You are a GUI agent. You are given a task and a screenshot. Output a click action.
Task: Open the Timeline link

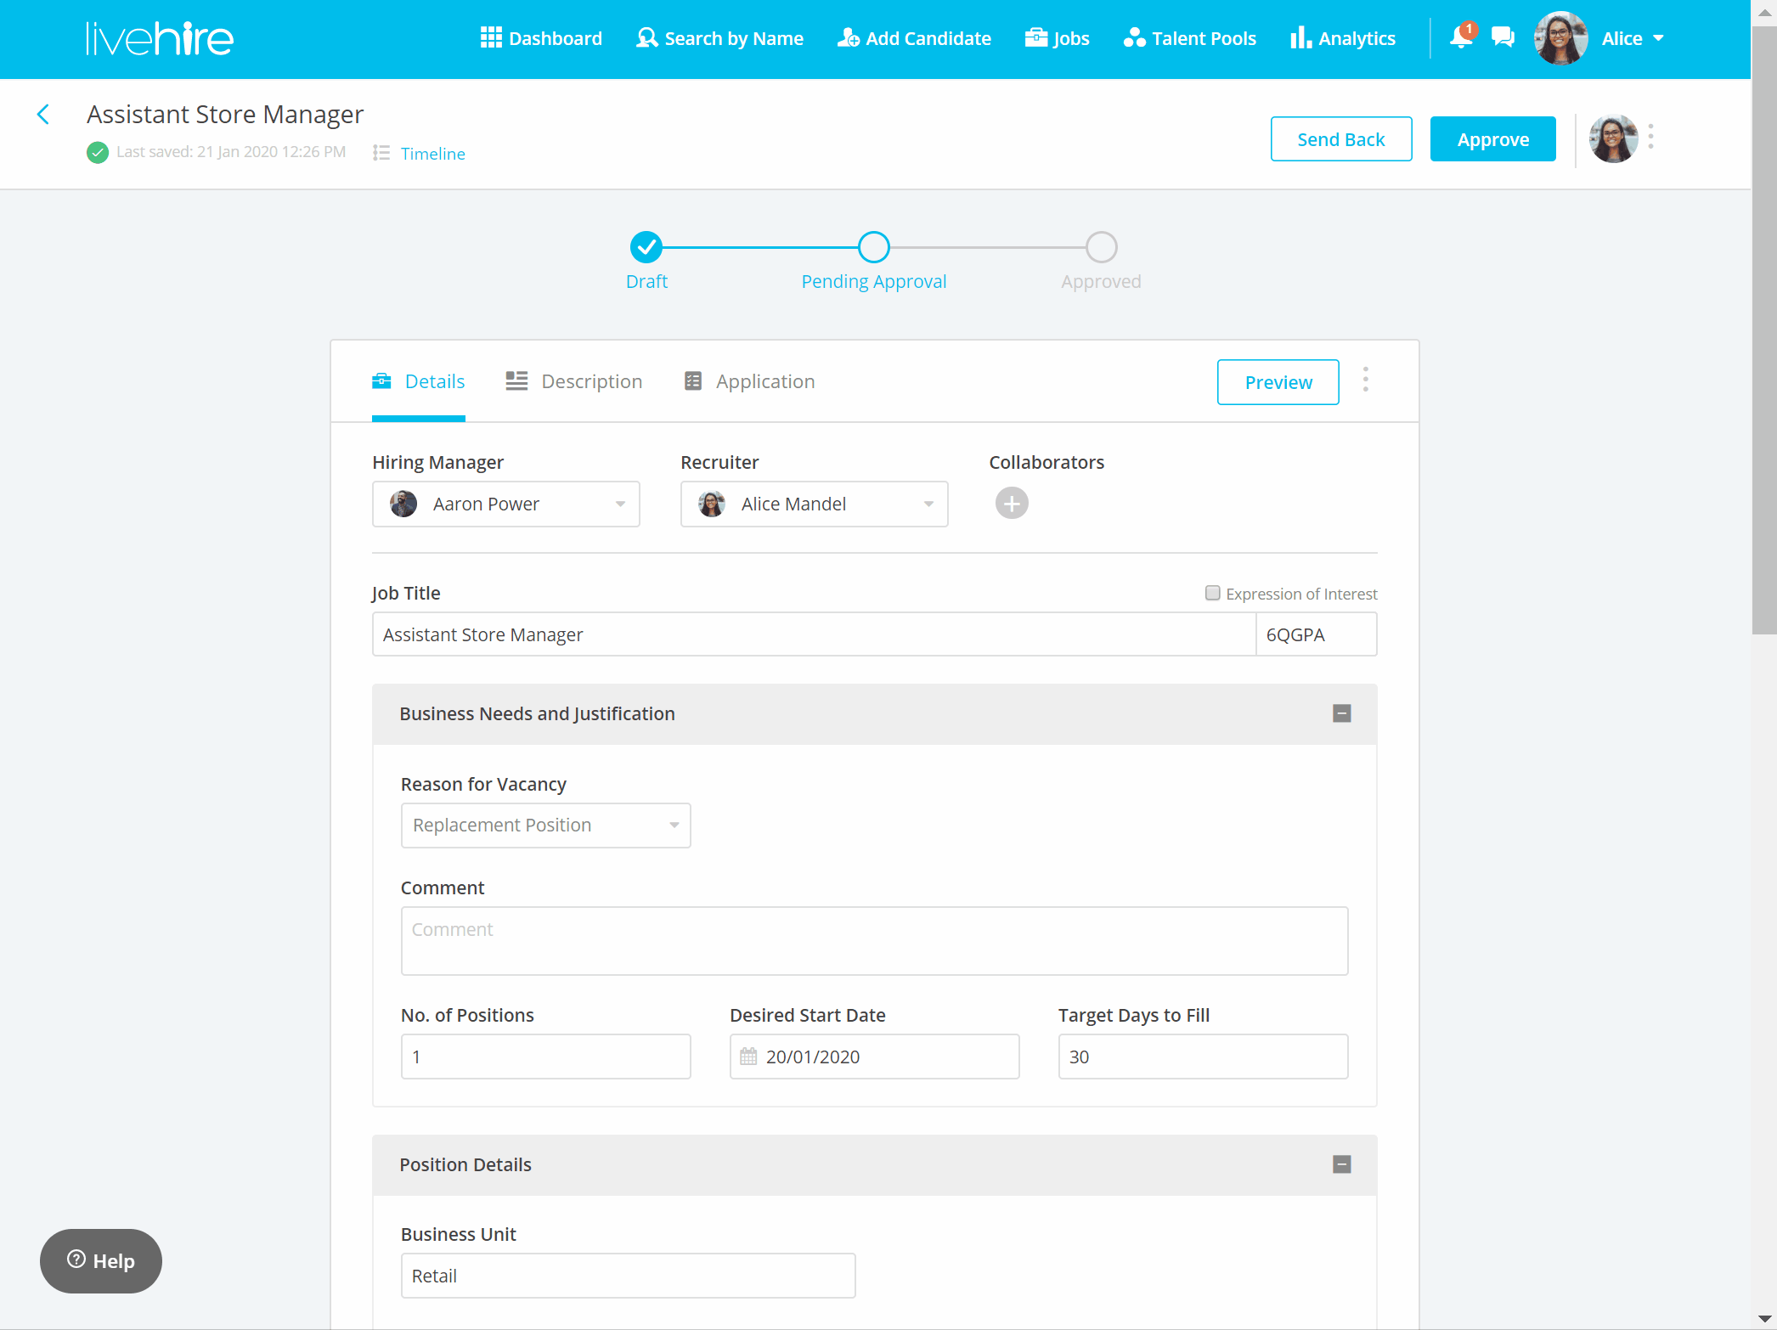pos(432,154)
